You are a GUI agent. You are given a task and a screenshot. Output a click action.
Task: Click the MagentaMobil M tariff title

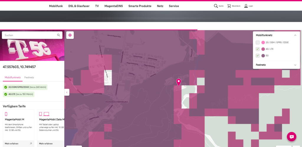(14, 119)
